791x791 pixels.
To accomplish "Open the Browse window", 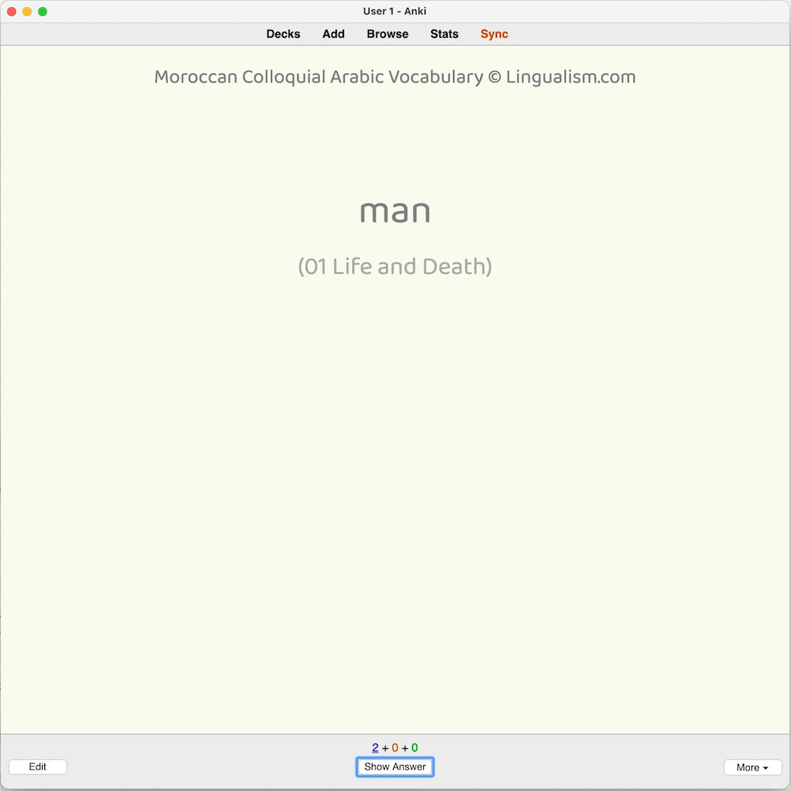I will (x=388, y=34).
